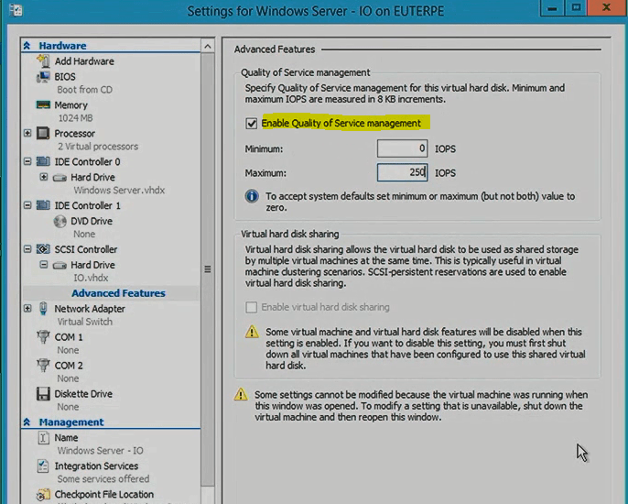Minimize the settings window

click(x=552, y=7)
